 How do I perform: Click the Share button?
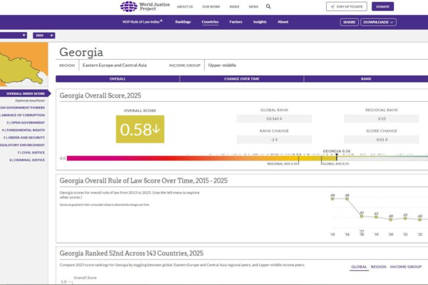click(x=349, y=22)
